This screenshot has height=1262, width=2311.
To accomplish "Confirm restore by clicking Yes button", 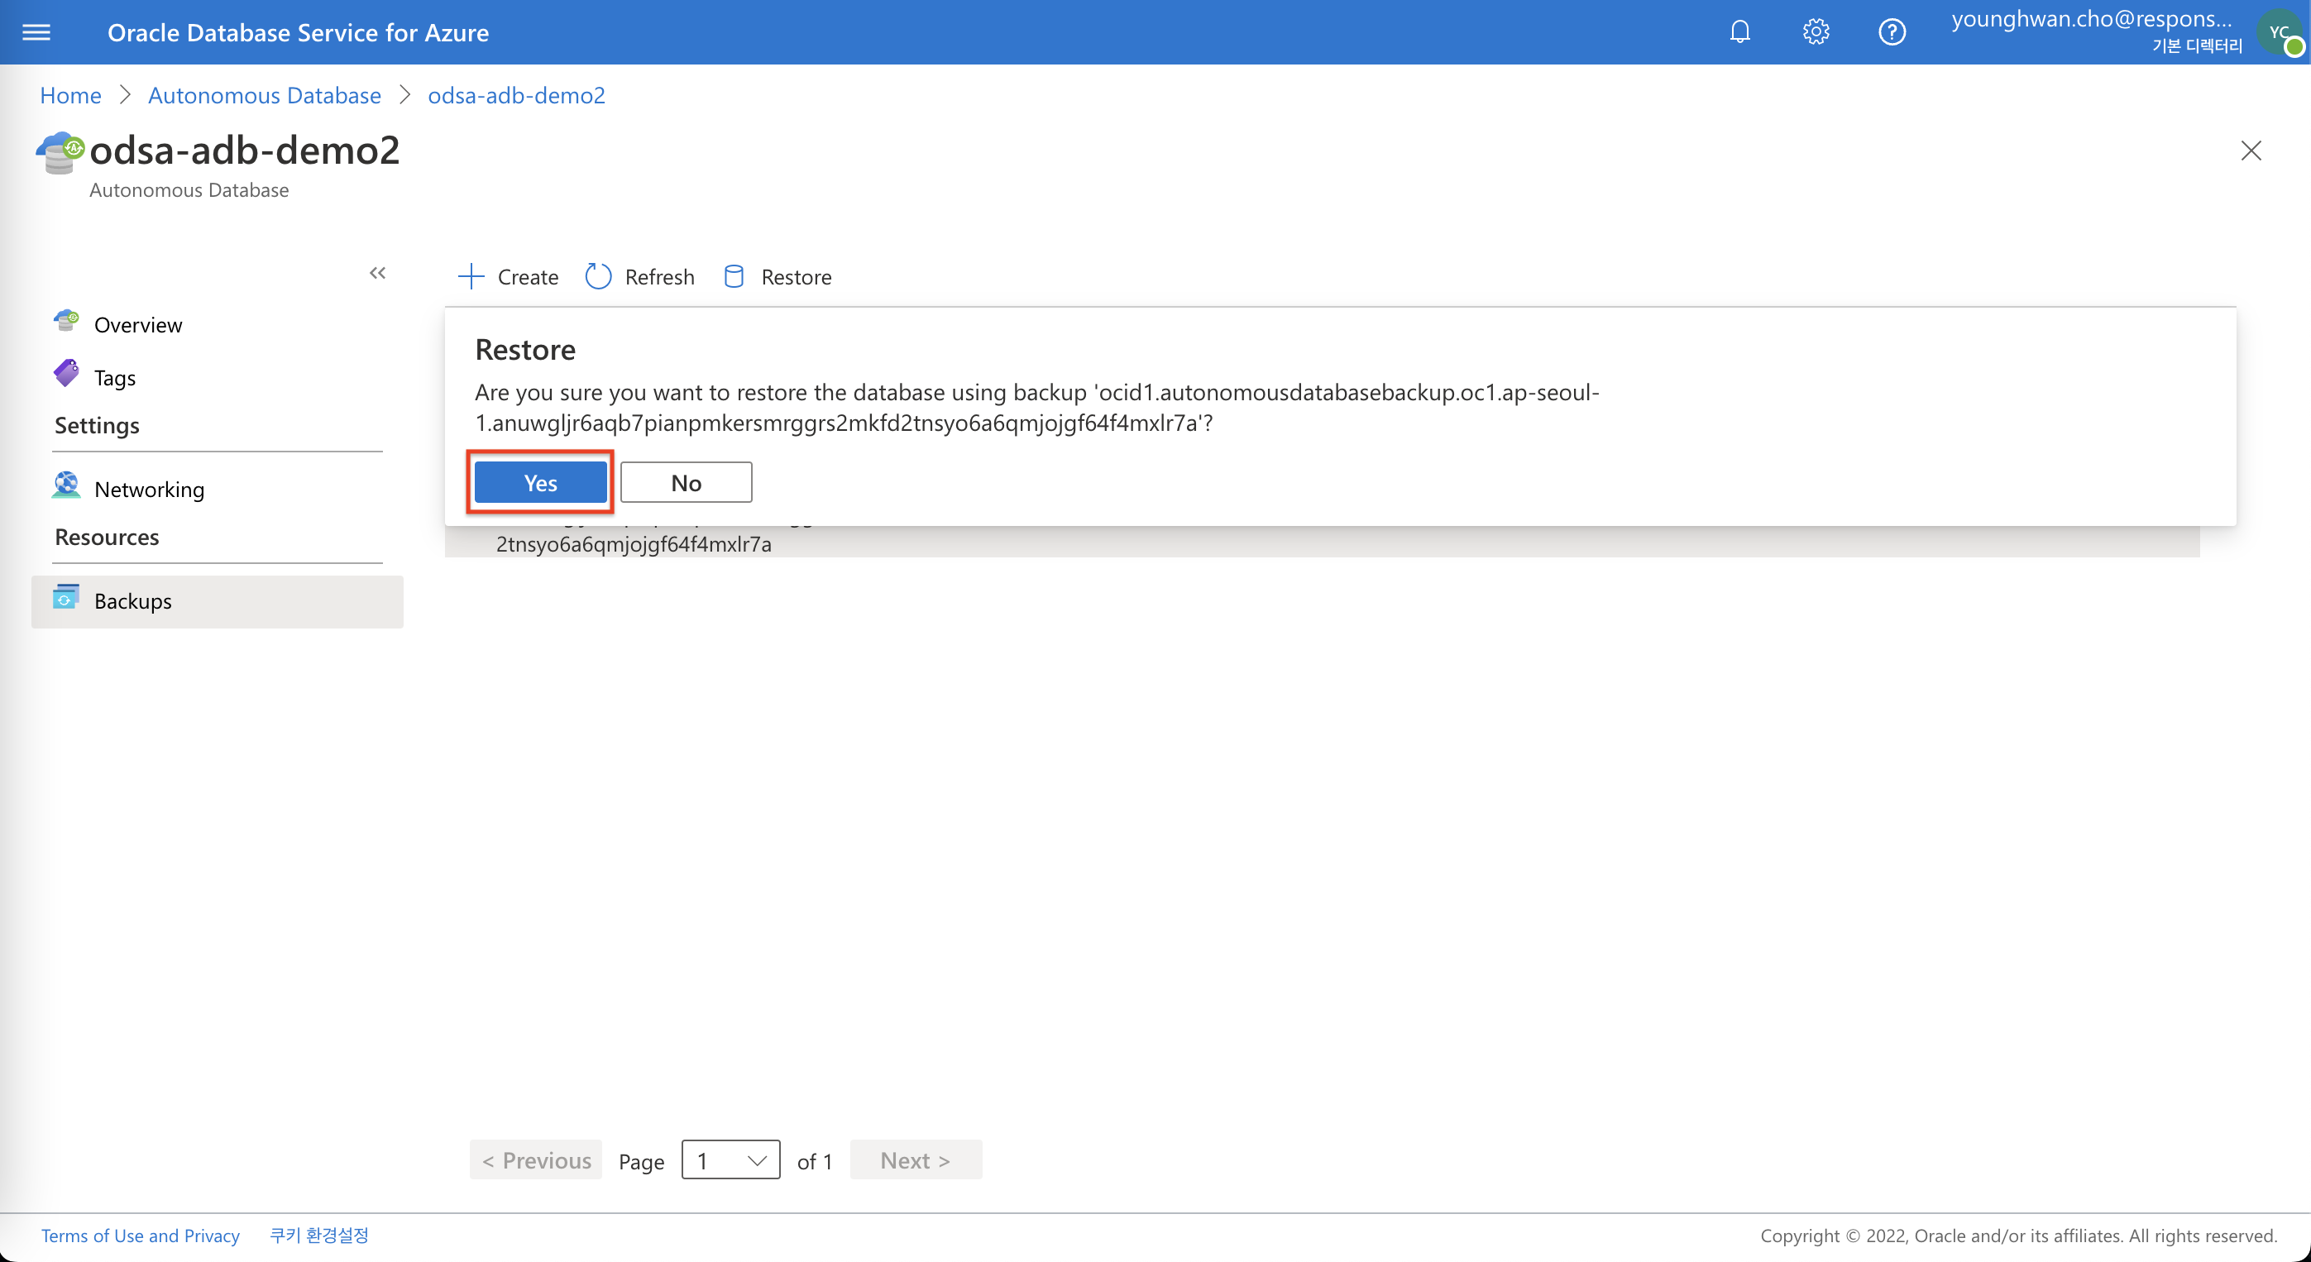I will coord(541,482).
